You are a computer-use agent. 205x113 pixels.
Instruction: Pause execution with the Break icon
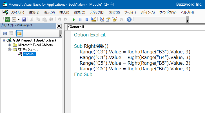pyautogui.click(x=80, y=19)
